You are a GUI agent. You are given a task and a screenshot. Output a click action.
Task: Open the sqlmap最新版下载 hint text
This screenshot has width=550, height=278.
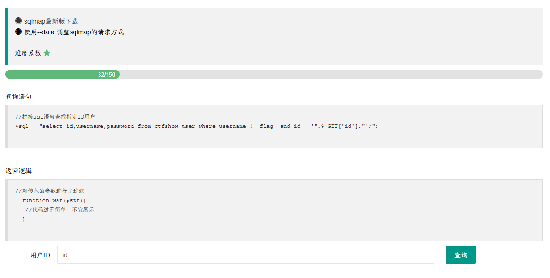(51, 21)
